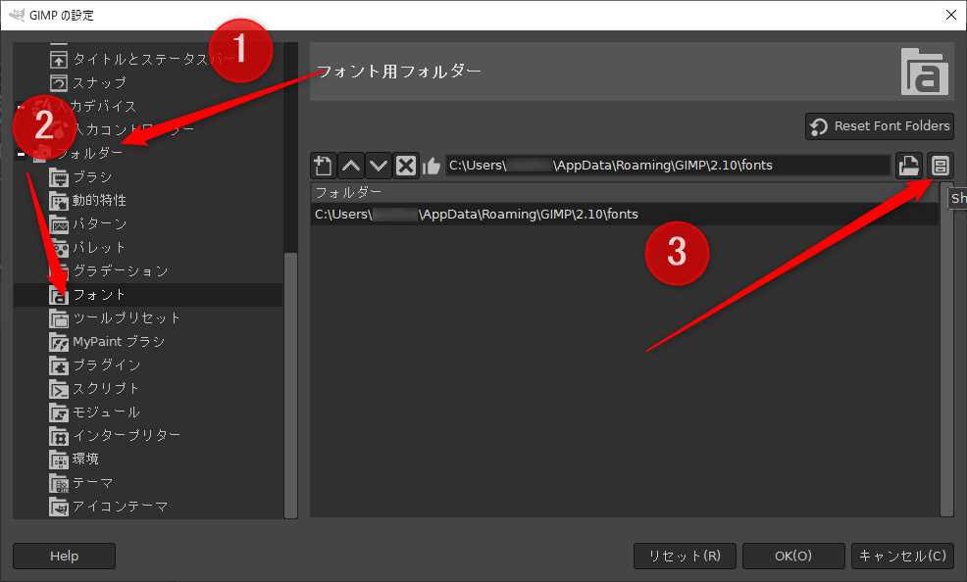Delete selected folder with X icon

point(406,165)
